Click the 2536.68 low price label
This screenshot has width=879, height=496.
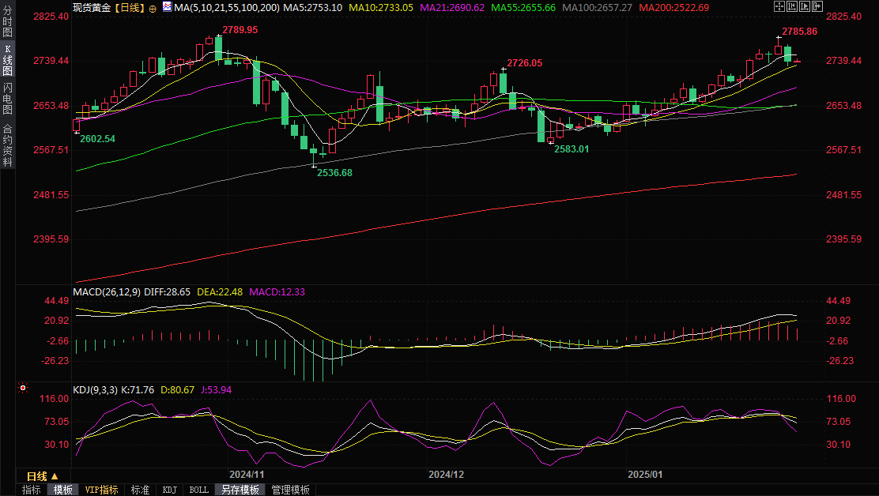pyautogui.click(x=334, y=172)
